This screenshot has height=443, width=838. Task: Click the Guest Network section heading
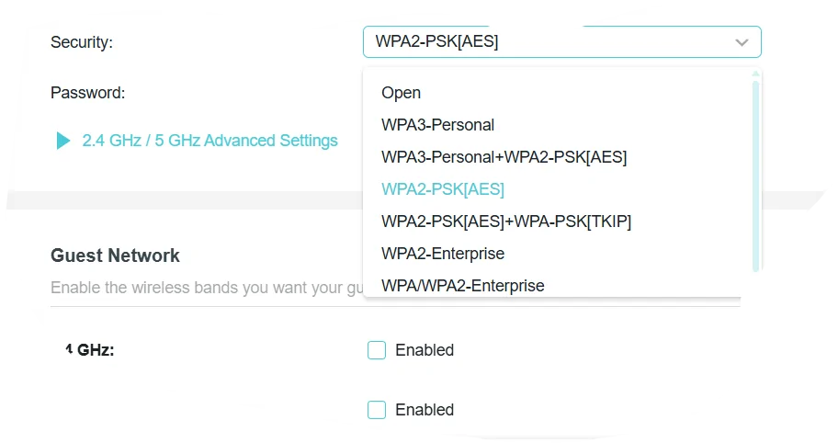point(115,256)
